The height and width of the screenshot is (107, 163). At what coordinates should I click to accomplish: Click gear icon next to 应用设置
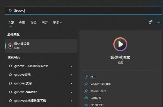coord(86,98)
